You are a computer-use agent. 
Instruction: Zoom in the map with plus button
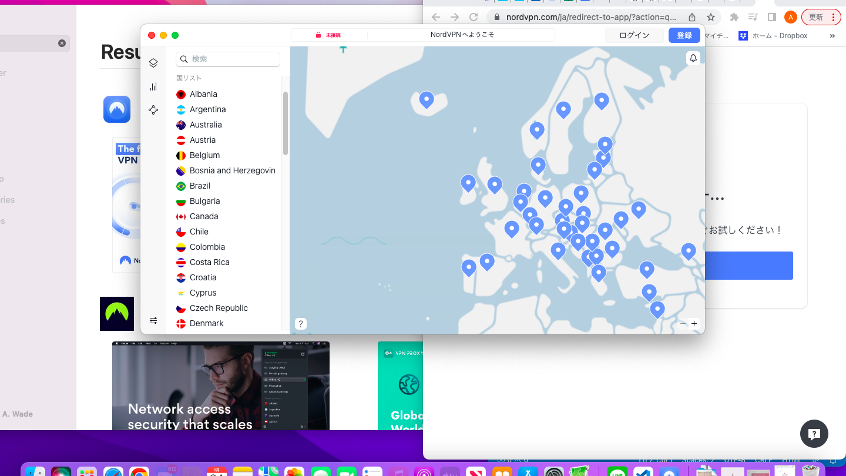point(694,324)
